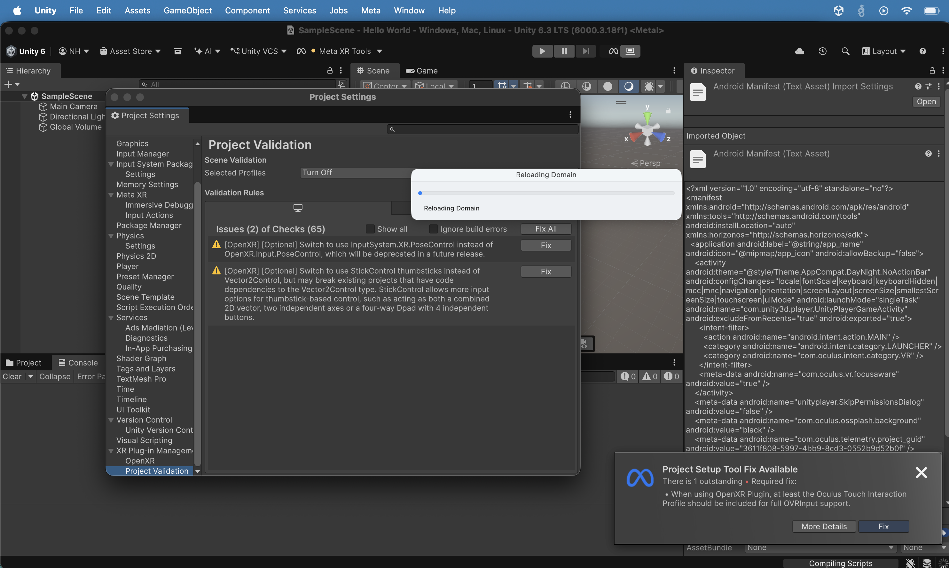Click the debug bug icon in status bar
This screenshot has width=949, height=568.
click(x=910, y=563)
